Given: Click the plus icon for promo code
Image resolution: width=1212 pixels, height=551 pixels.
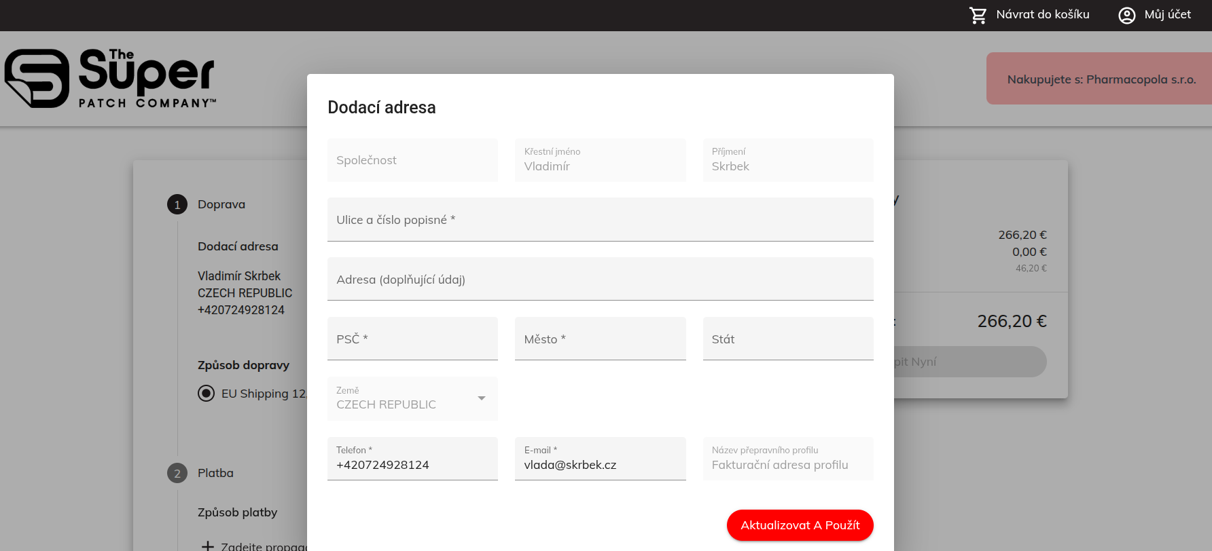Looking at the screenshot, I should 208,546.
